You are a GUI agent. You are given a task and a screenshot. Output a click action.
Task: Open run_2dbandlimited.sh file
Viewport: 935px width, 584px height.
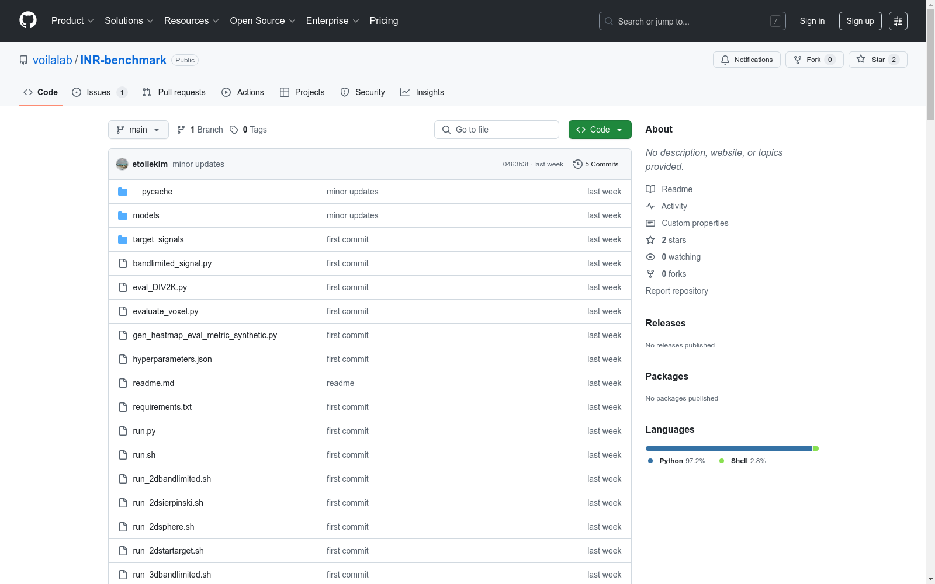click(172, 479)
